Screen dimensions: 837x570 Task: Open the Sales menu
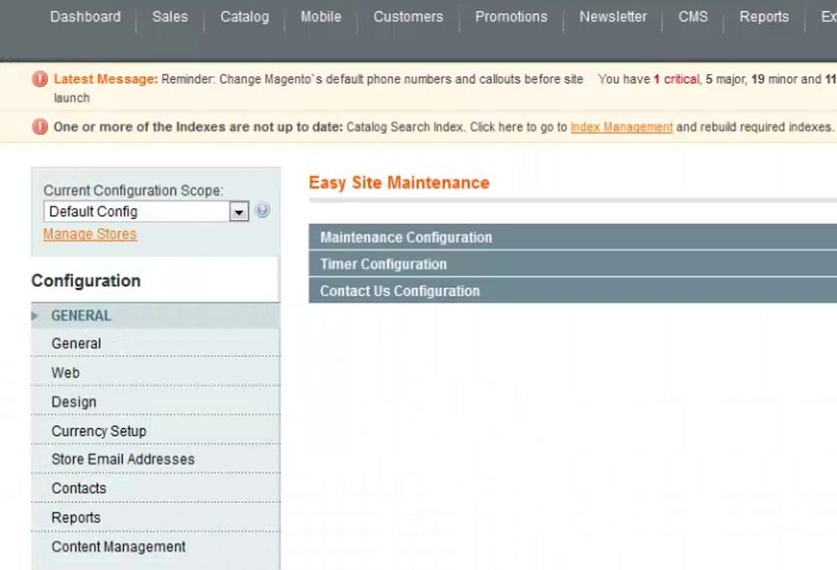(170, 17)
